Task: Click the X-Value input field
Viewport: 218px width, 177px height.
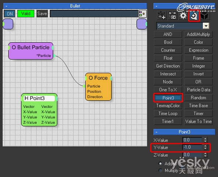Action: click(x=192, y=140)
